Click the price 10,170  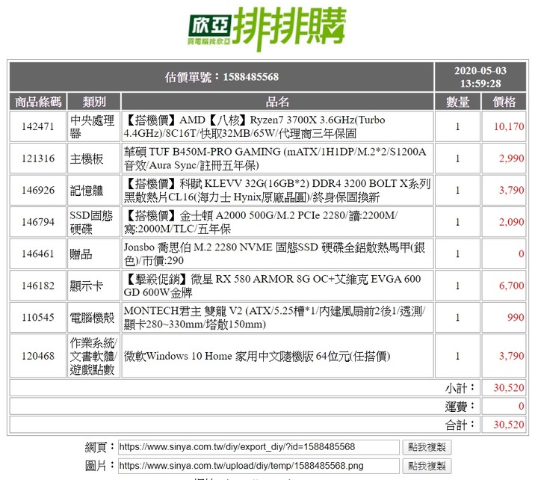pyautogui.click(x=509, y=126)
